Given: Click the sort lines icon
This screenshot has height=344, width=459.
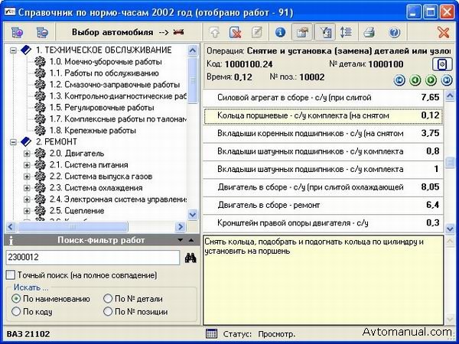Looking at the screenshot, I should pos(346,32).
